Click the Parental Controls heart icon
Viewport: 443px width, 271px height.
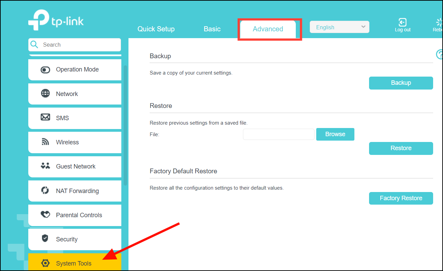coord(45,215)
